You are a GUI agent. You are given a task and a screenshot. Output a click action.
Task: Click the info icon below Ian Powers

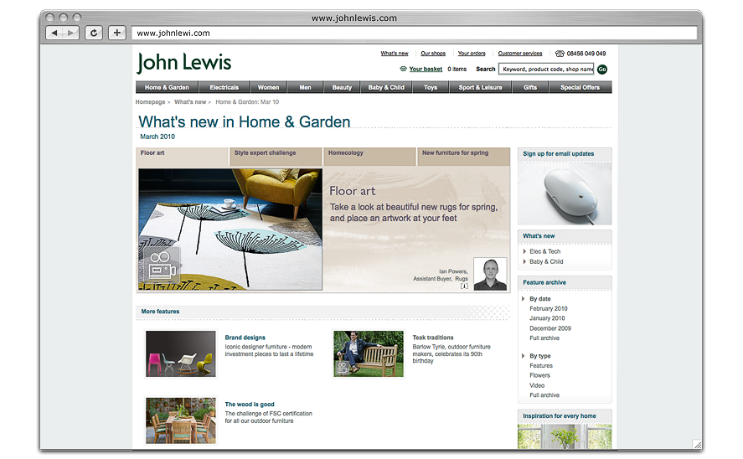point(464,286)
